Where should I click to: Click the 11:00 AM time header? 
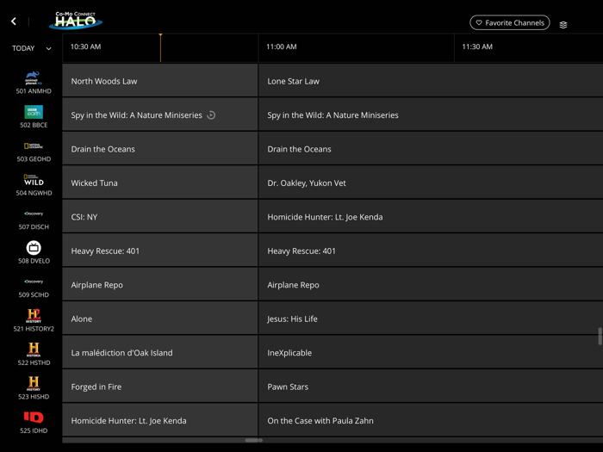point(282,46)
